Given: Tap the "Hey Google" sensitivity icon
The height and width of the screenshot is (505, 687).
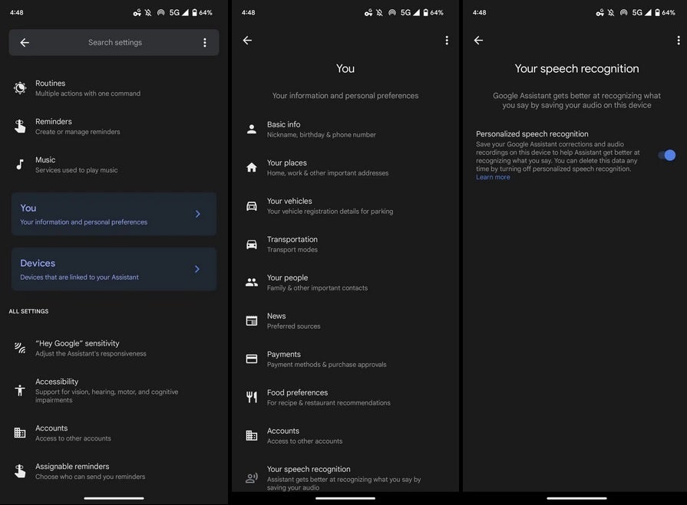Looking at the screenshot, I should coord(20,348).
